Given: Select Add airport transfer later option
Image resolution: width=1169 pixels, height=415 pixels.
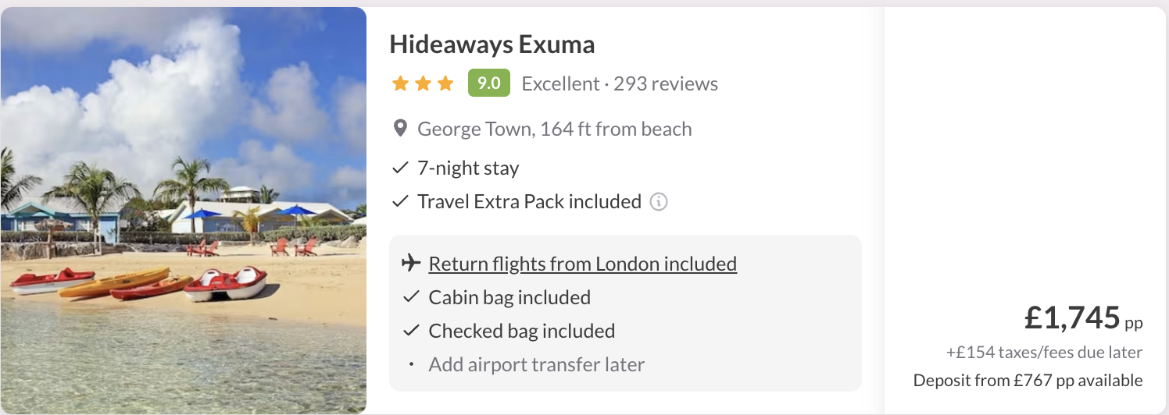Looking at the screenshot, I should click(x=536, y=364).
